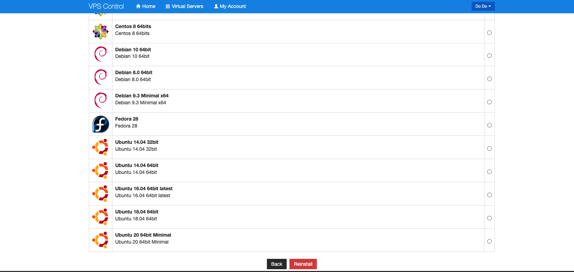Image resolution: width=574 pixels, height=272 pixels.
Task: Click the bold Ubuntu 20 64bit Minimal title
Action: coord(143,235)
